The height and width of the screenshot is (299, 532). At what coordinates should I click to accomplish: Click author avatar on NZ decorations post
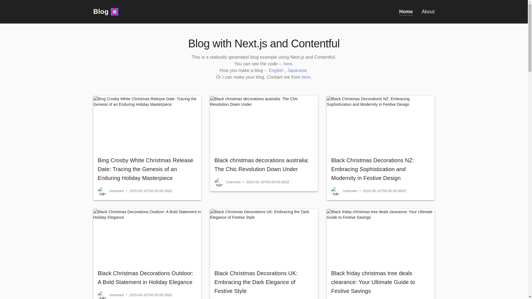(x=335, y=191)
